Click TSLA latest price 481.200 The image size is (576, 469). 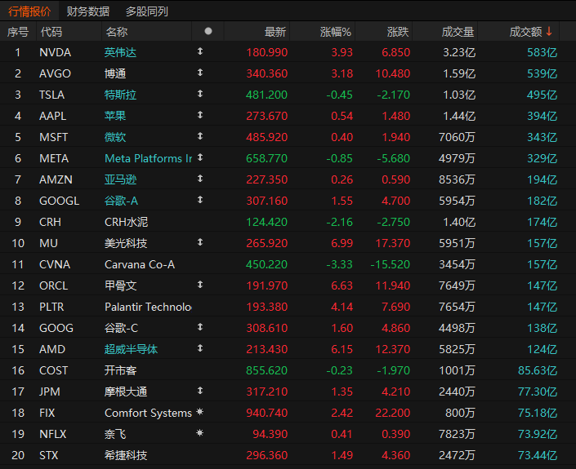pos(266,95)
